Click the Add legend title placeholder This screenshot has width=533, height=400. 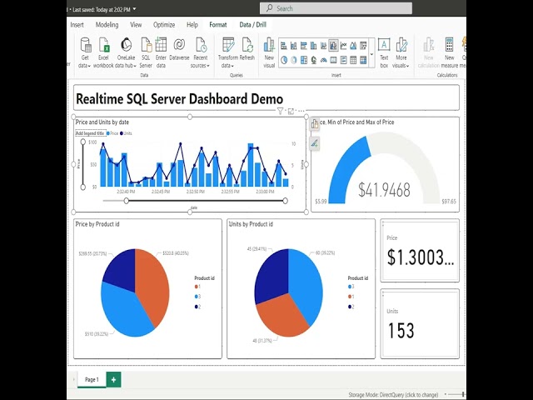(x=90, y=133)
